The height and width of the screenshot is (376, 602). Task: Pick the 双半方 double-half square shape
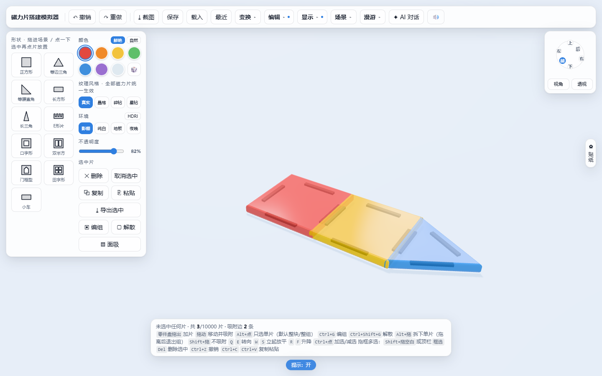point(59,146)
